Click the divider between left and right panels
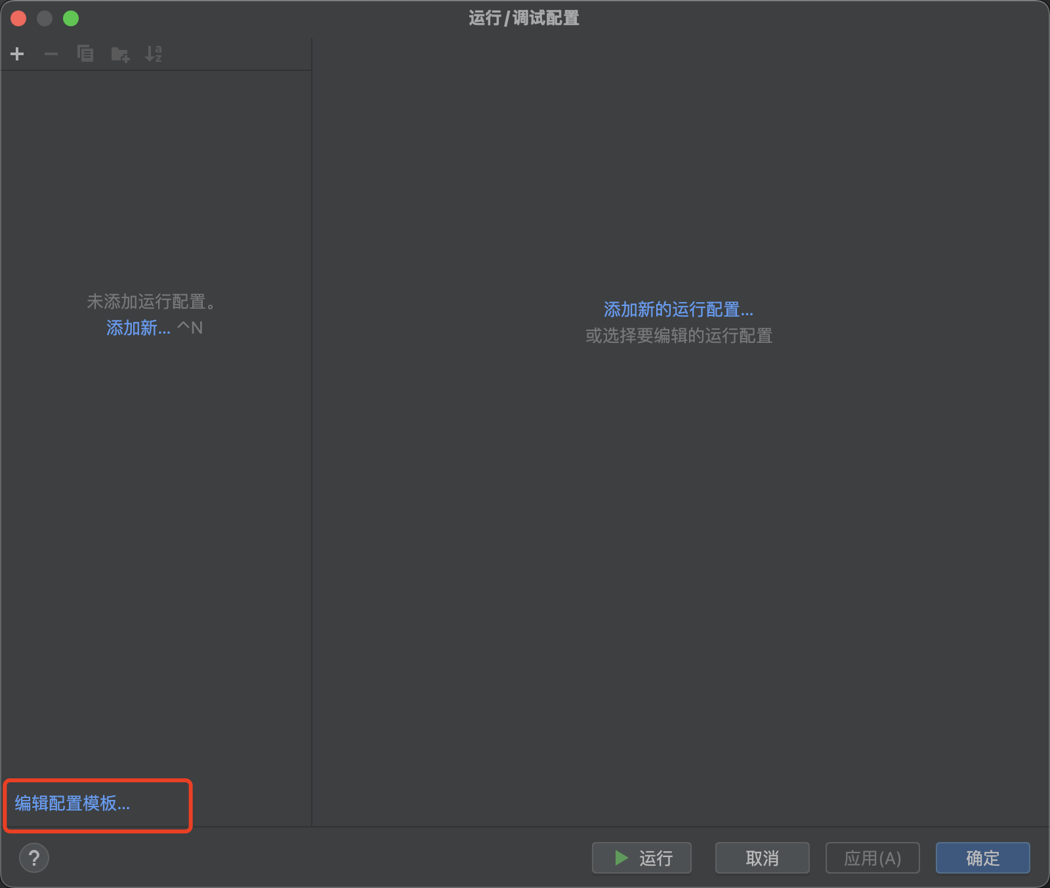The width and height of the screenshot is (1050, 888). 312,433
